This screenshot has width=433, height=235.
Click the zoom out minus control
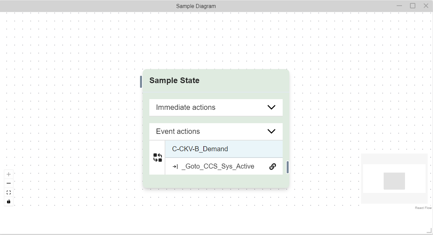coord(9,183)
